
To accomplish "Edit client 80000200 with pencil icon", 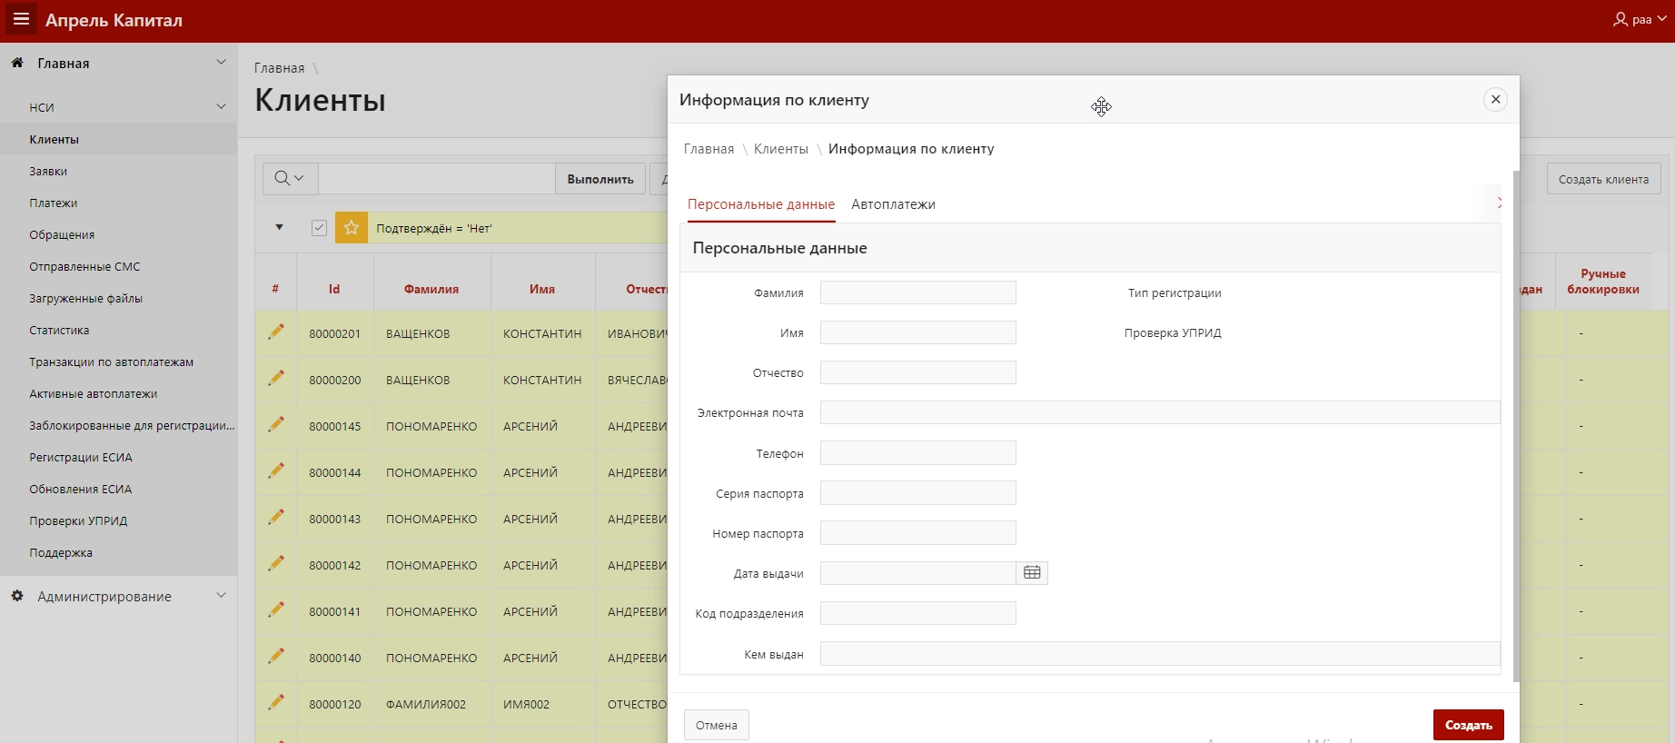I will point(276,379).
